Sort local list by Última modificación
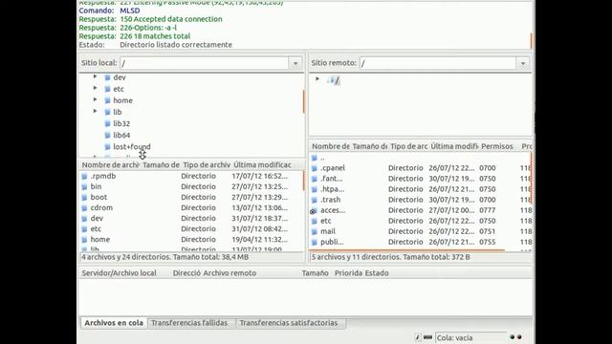The image size is (612, 344). tap(262, 165)
